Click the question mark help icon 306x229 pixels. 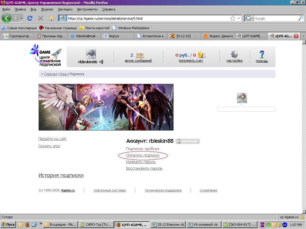[262, 54]
